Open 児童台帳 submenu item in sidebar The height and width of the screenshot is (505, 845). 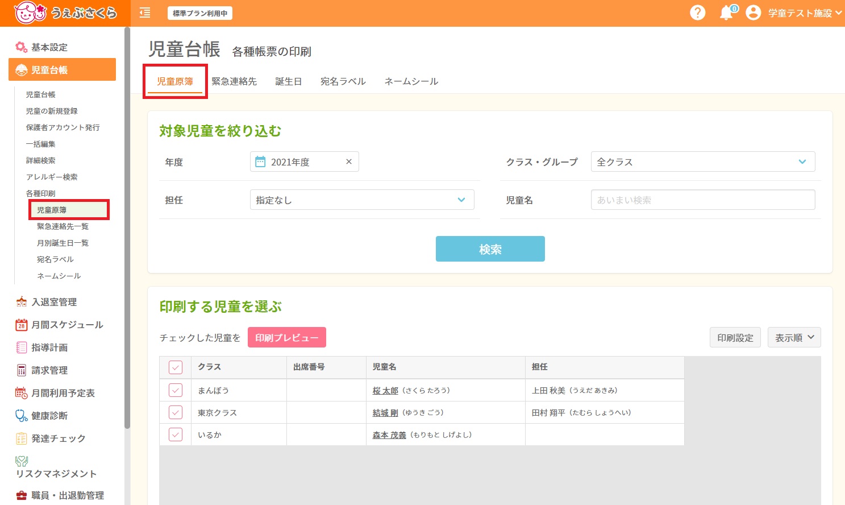coord(41,94)
